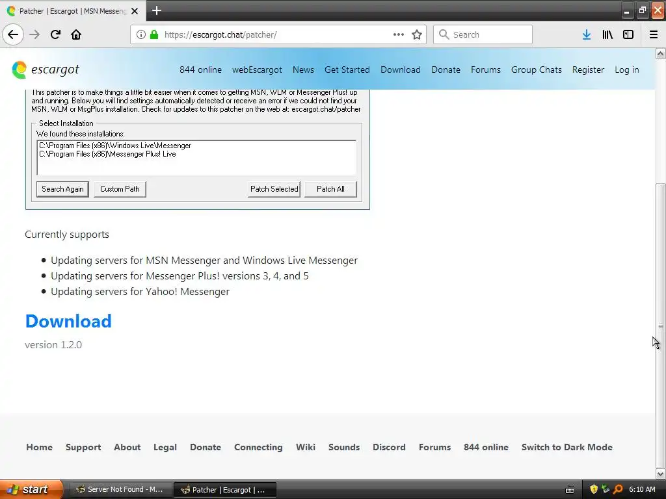Open About in the footer
This screenshot has width=666, height=499.
point(127,447)
